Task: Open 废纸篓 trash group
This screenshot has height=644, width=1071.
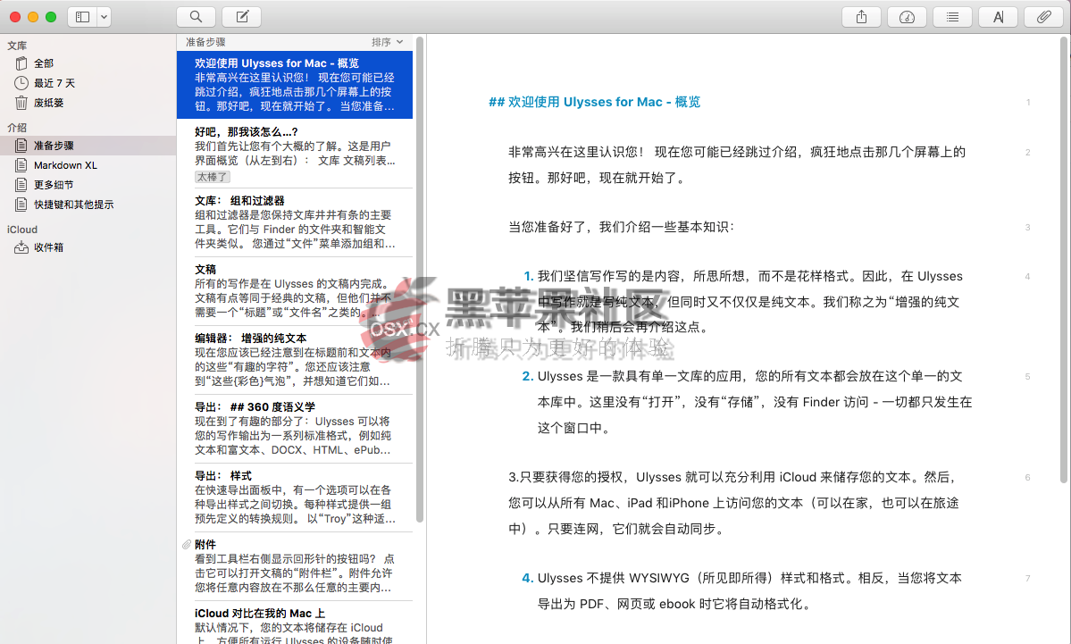Action: [x=88, y=103]
